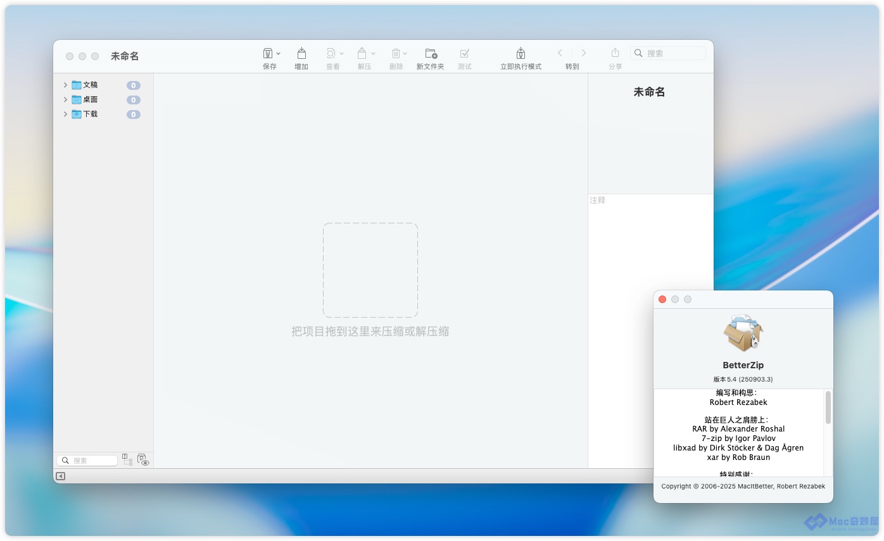This screenshot has width=884, height=541.
Task: Click the About window credits scrollbar
Action: (828, 408)
